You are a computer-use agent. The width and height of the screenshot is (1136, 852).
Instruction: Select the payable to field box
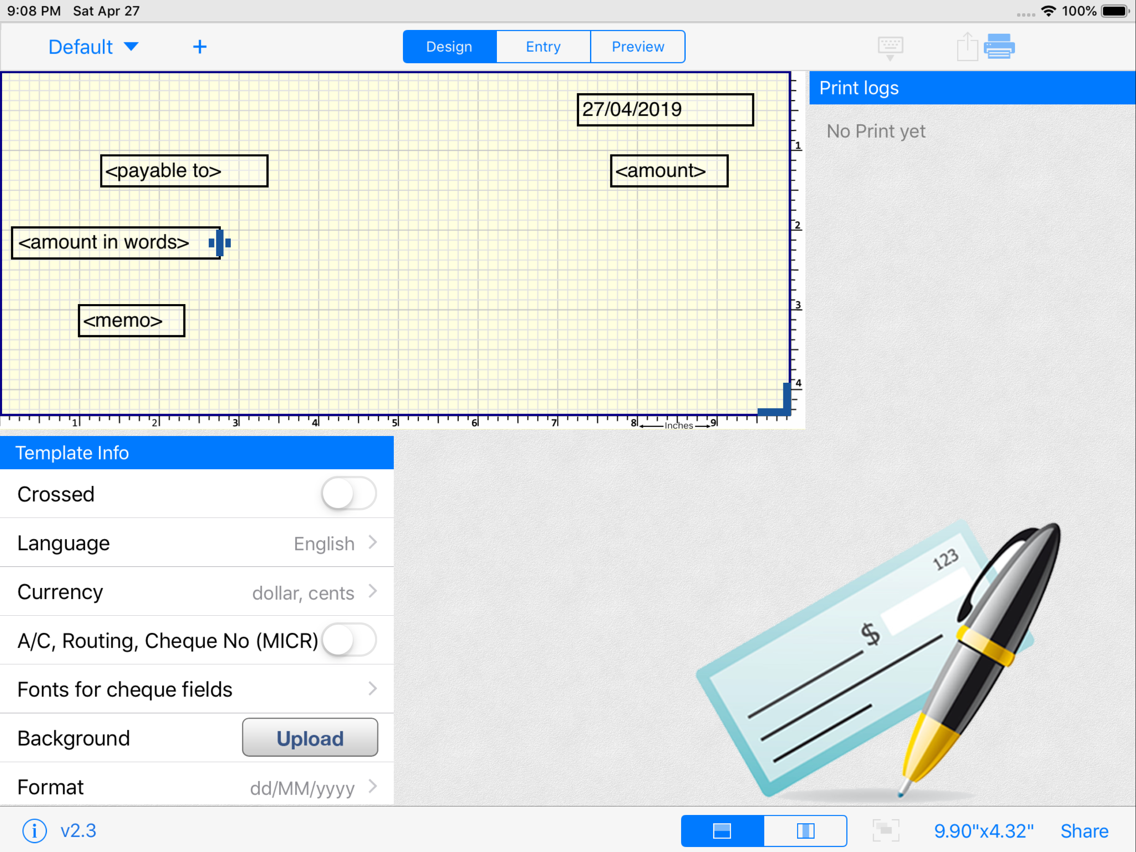[184, 171]
